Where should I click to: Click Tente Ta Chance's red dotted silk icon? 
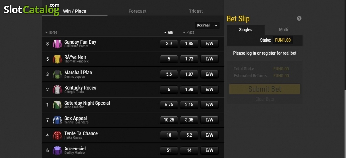(57, 135)
